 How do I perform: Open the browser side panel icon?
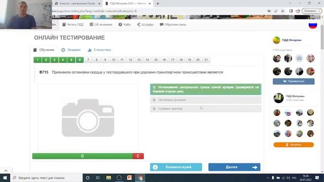tap(291, 11)
